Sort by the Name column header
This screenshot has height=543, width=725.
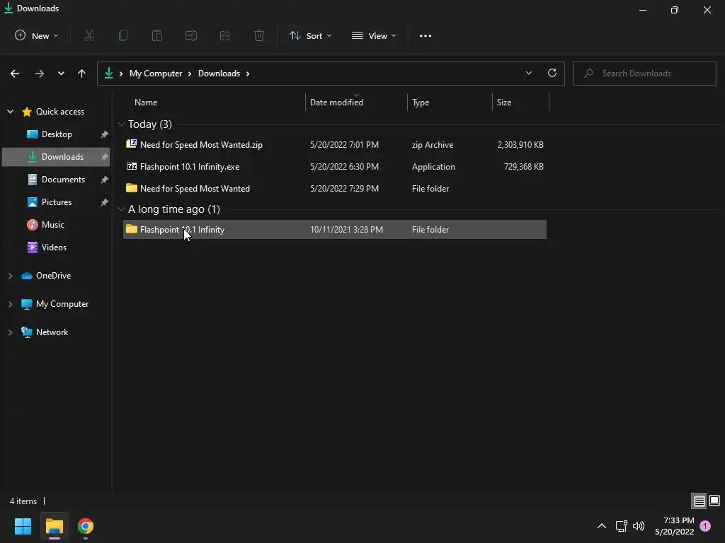(146, 103)
